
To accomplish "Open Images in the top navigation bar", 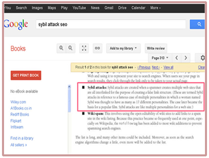I will pos(37,8).
